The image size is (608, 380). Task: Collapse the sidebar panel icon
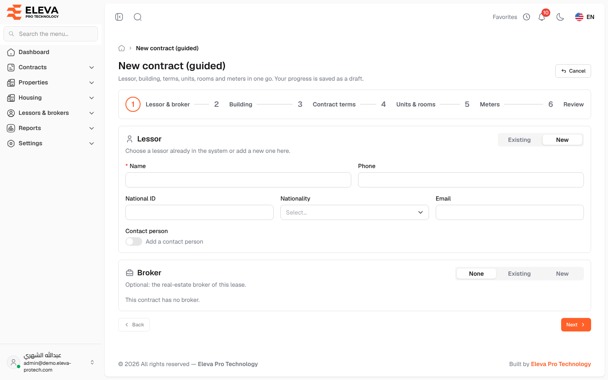[x=119, y=17]
